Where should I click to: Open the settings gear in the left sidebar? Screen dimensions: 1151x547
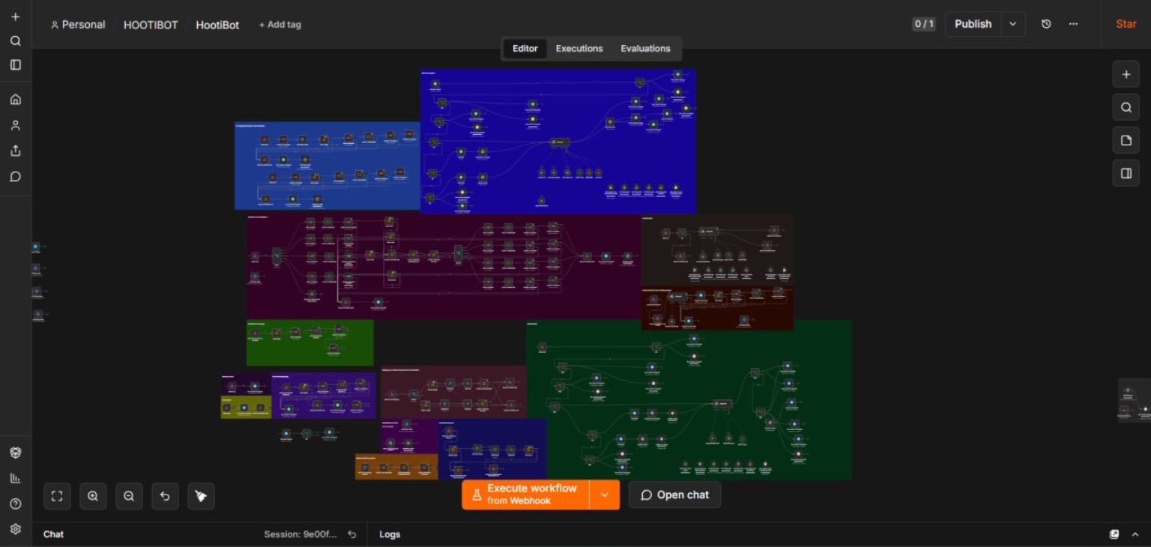(x=15, y=529)
